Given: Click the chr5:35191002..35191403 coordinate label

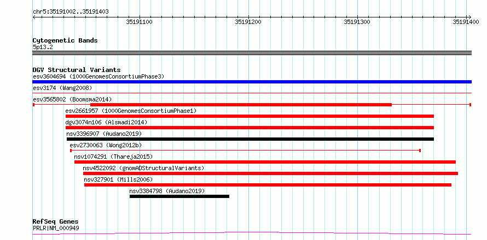Looking at the screenshot, I should point(71,12).
